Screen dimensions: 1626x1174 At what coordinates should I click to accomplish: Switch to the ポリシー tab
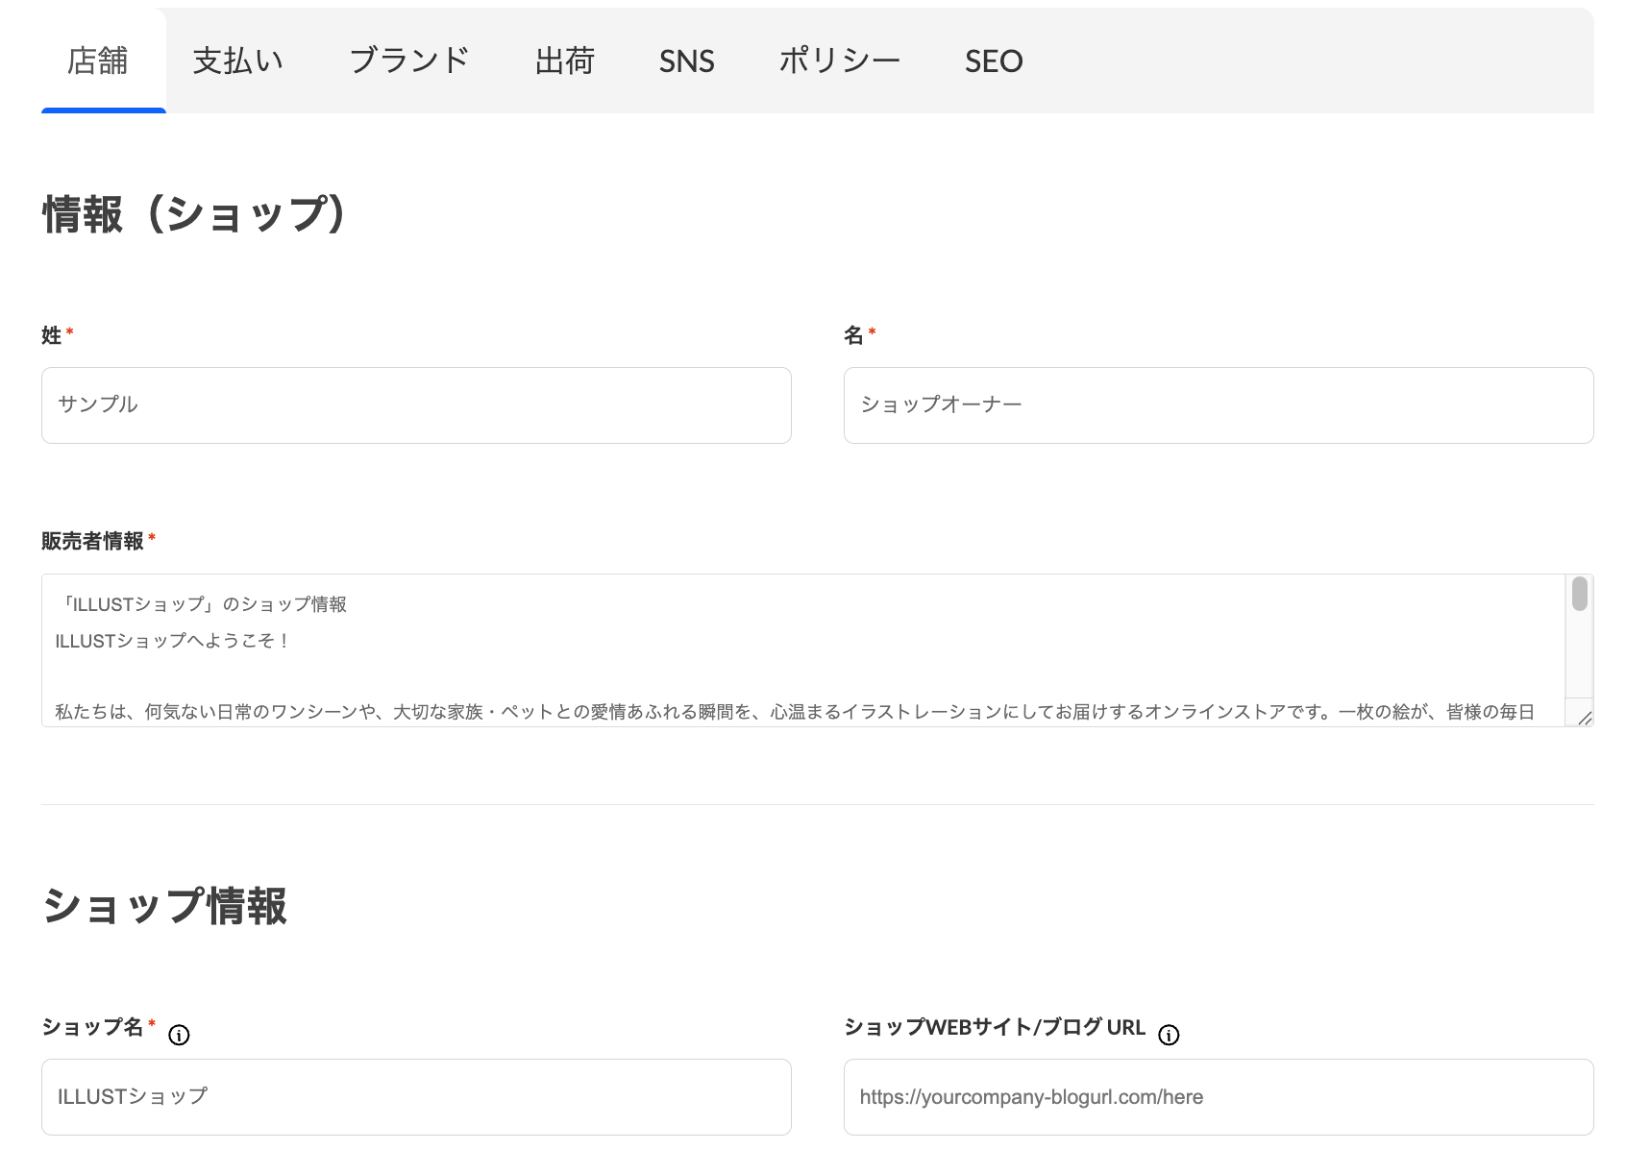[x=839, y=61]
